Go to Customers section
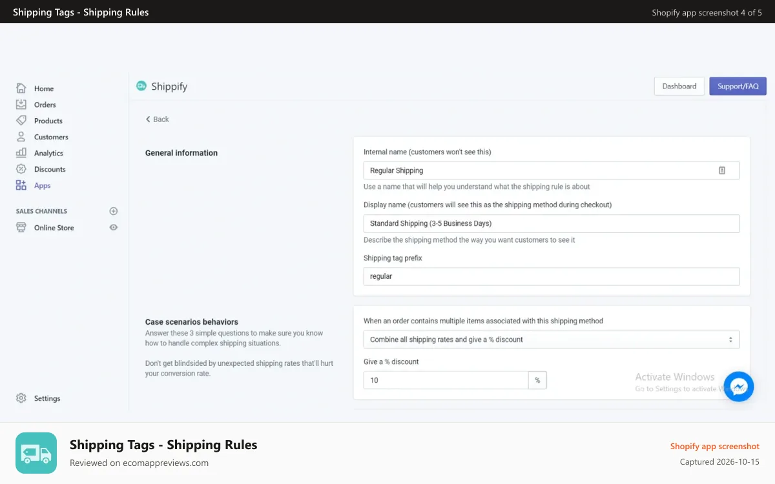 pos(51,137)
